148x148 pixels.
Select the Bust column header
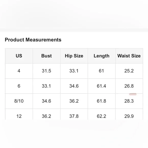click(x=46, y=56)
